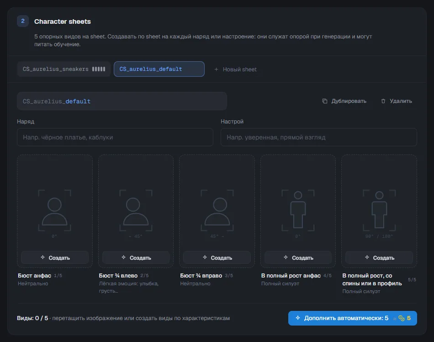Click the plus icon for Новый sheet
Viewport: 434px width, 342px height.
click(216, 69)
